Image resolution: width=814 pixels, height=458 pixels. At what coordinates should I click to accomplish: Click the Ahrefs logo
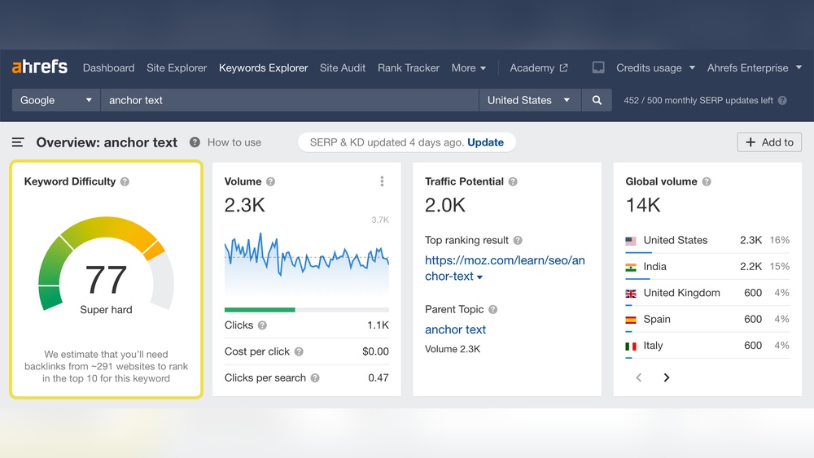(x=39, y=68)
